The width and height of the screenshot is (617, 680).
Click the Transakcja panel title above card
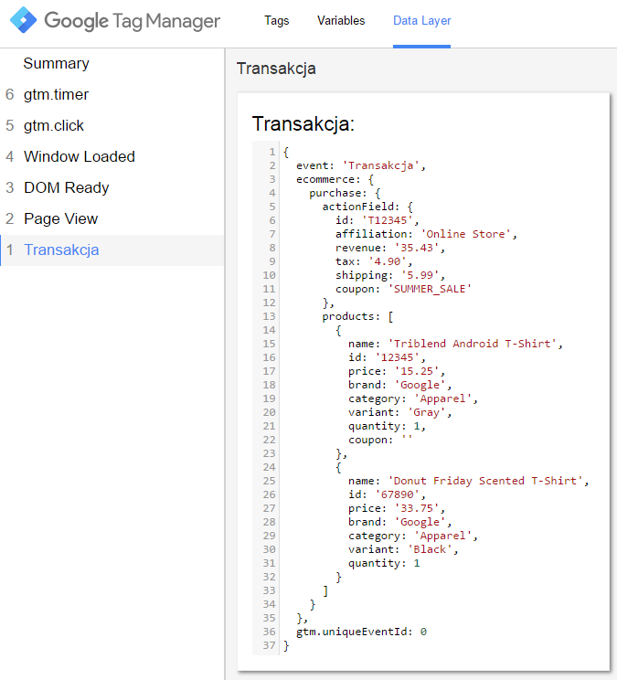pyautogui.click(x=276, y=69)
